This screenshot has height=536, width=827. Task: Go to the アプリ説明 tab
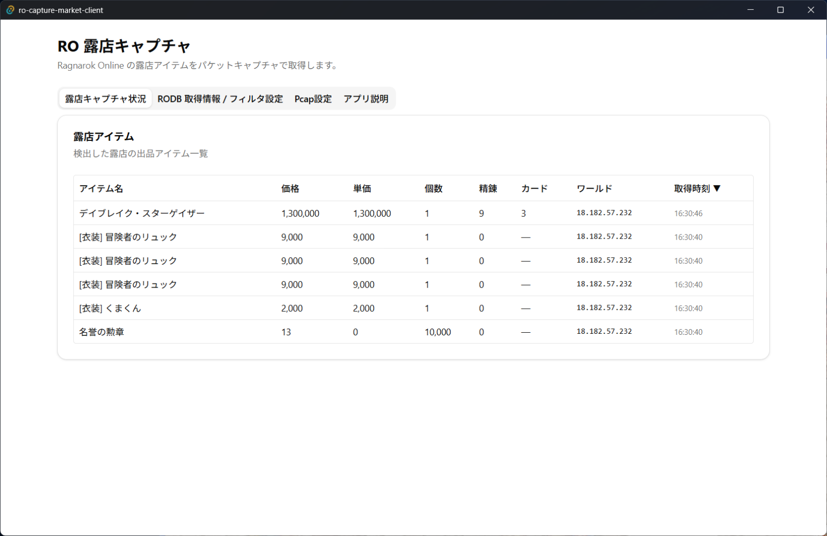click(366, 99)
